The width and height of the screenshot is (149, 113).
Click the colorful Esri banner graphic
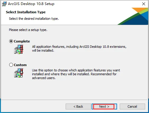(x=133, y=16)
